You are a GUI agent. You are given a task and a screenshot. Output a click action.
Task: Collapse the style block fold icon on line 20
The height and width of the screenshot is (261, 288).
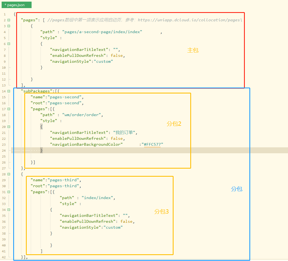tap(8, 127)
